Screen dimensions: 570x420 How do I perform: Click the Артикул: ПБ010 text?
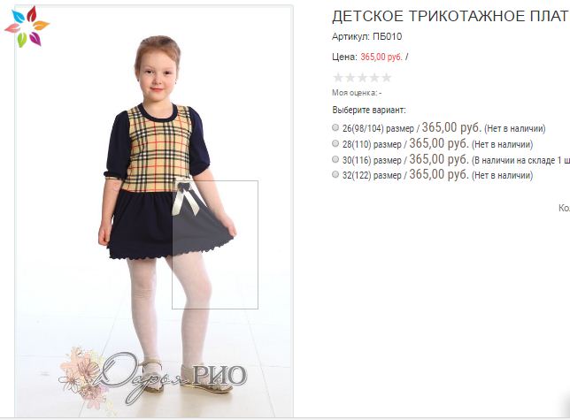pyautogui.click(x=366, y=36)
